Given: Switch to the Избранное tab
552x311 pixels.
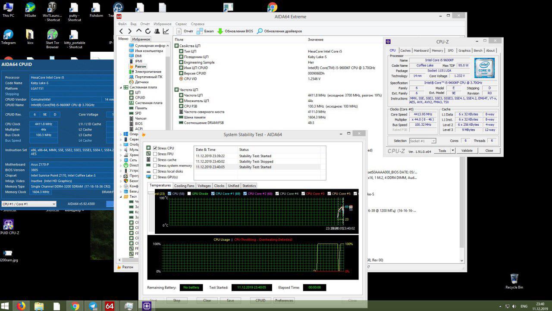Looking at the screenshot, I should tap(141, 39).
